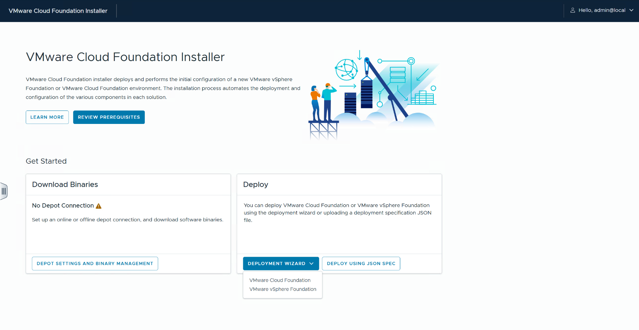
Task: Toggle the Deployment Wizard dropdown button
Action: point(281,263)
